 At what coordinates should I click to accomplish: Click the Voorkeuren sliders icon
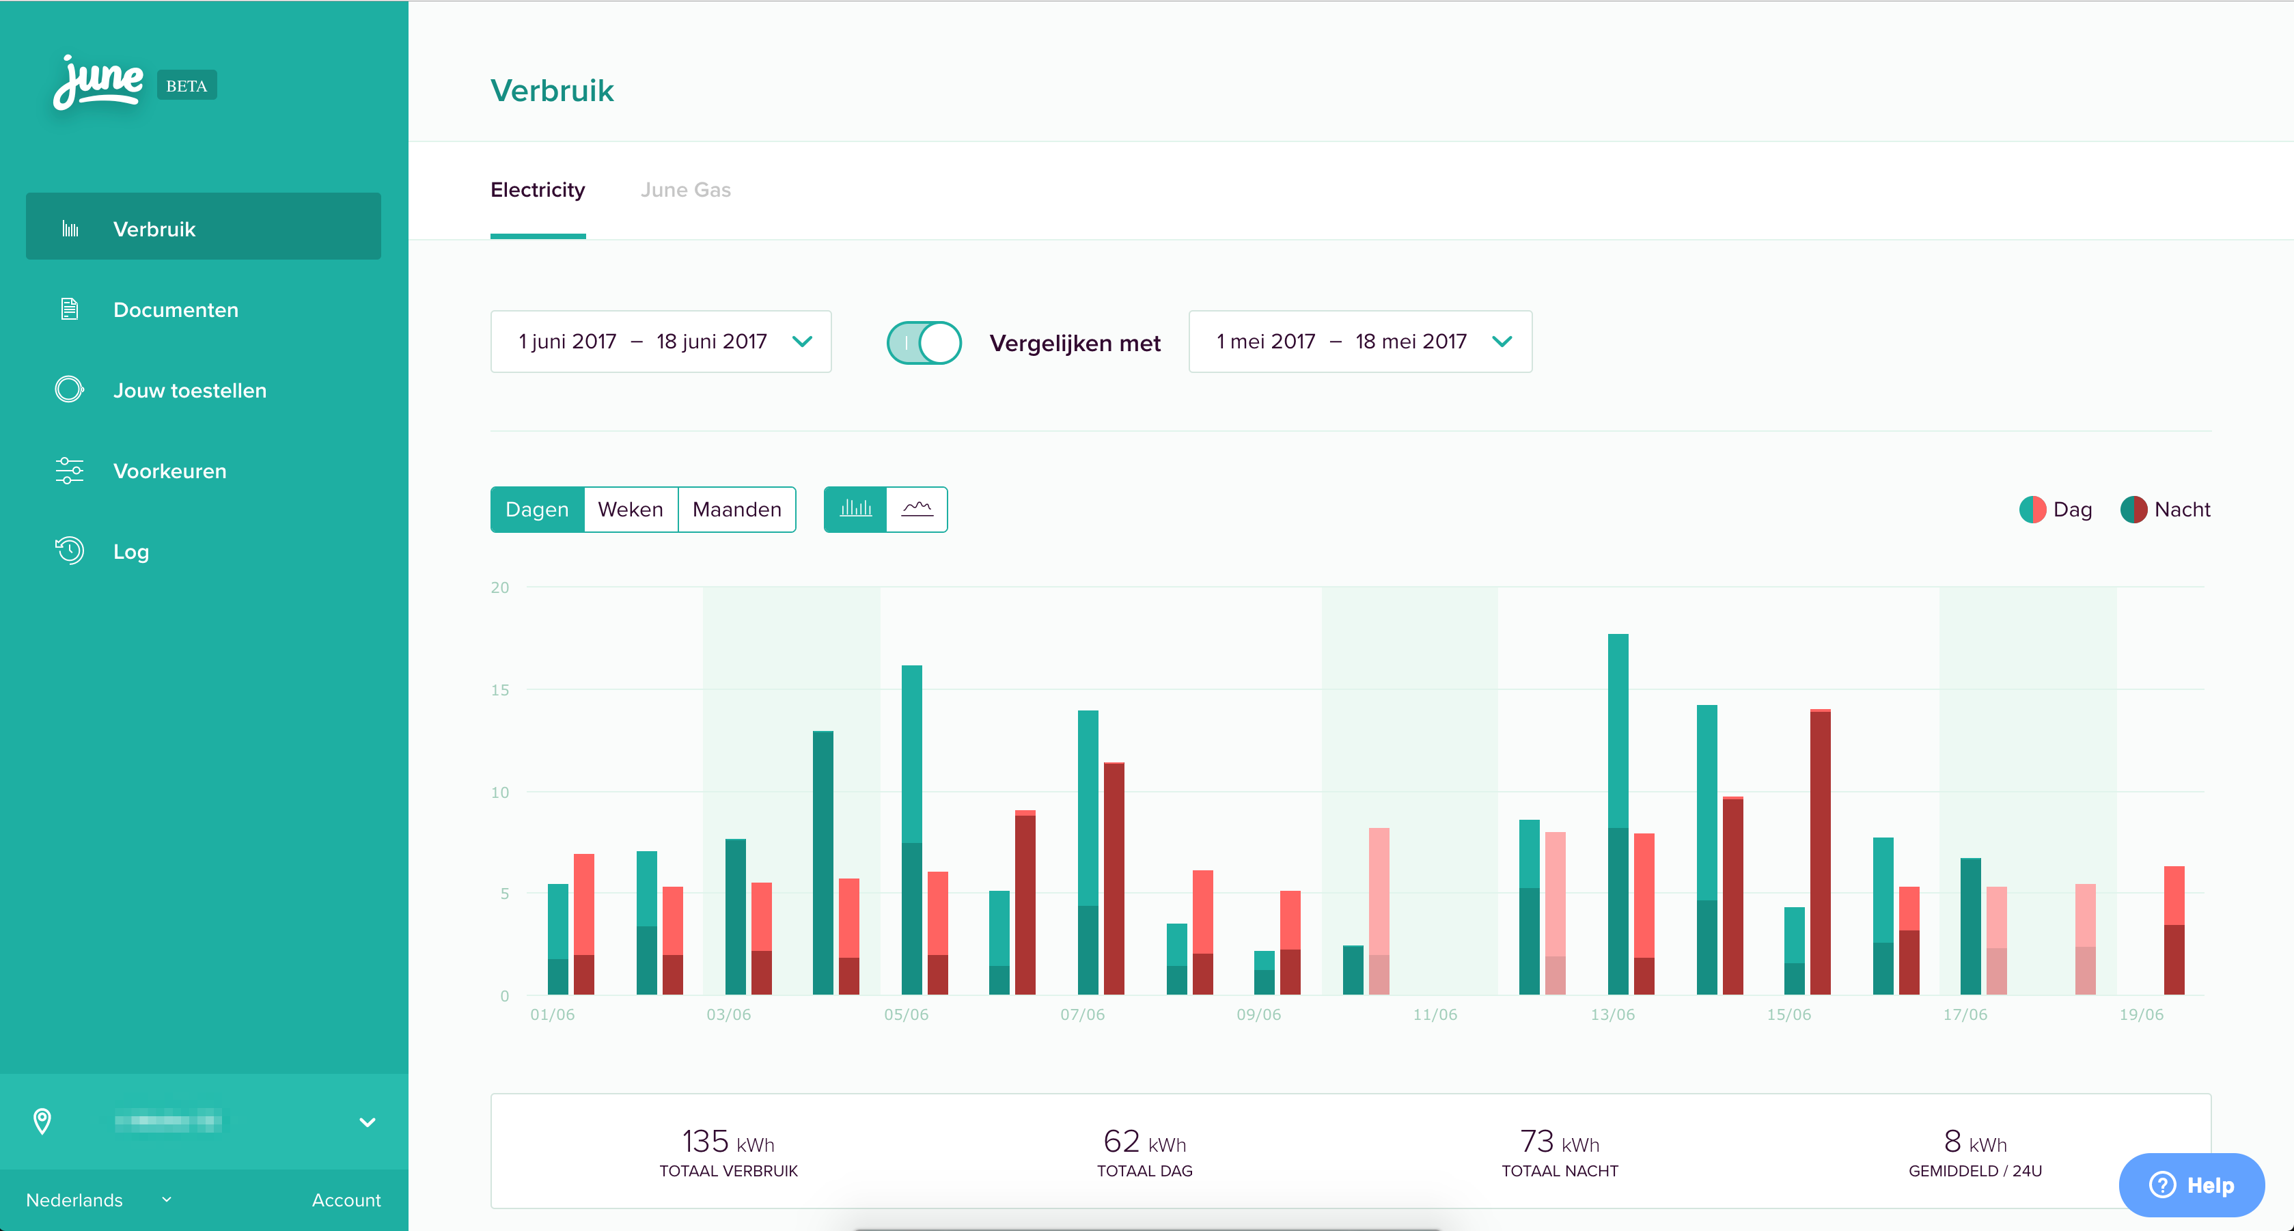(x=70, y=470)
